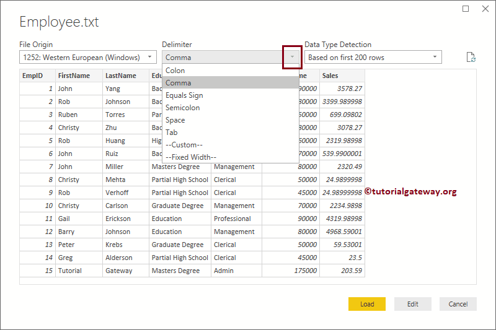Expand the Data Type Detection dropdown
Screen dimensions: 496x330
point(373,58)
